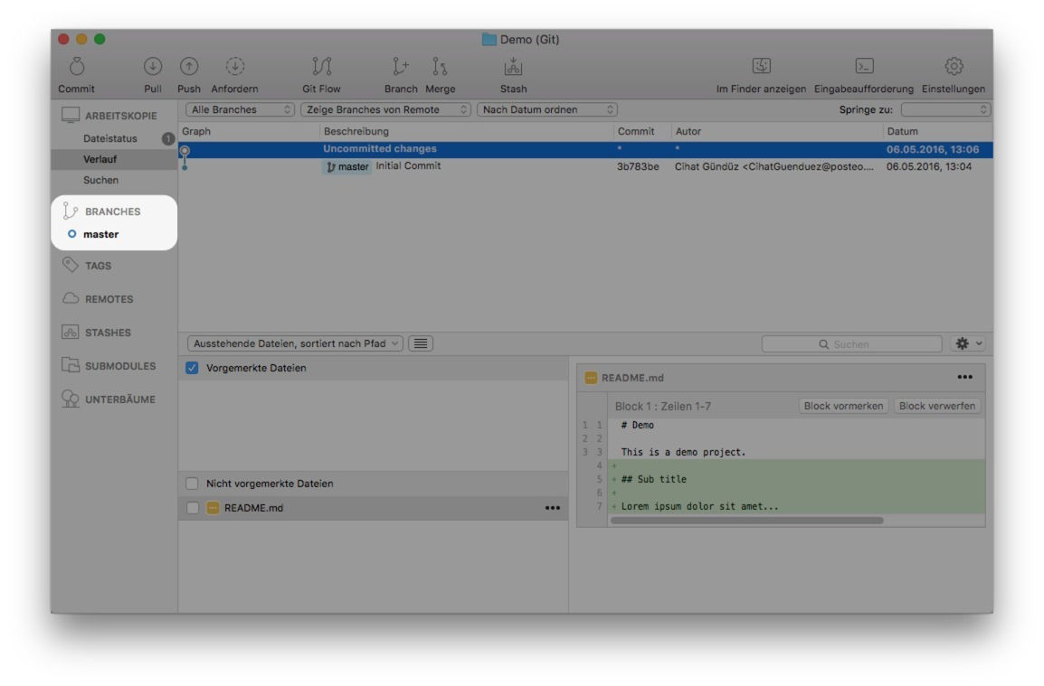
Task: Click the Anfordern fetch icon
Action: (x=235, y=67)
